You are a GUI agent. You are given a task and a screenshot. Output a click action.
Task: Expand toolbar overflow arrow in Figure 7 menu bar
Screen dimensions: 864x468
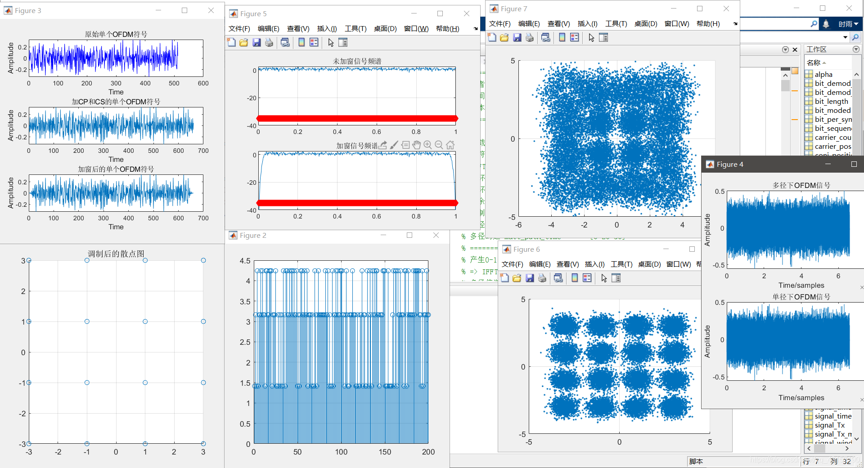pyautogui.click(x=735, y=23)
